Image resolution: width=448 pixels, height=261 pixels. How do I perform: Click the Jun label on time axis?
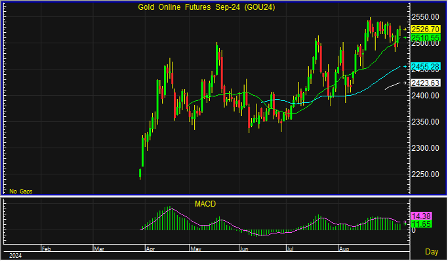tap(244, 249)
